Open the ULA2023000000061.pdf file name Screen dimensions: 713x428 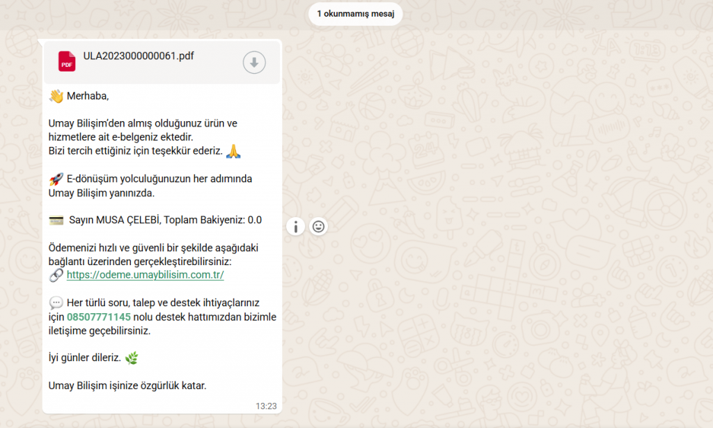coord(138,56)
